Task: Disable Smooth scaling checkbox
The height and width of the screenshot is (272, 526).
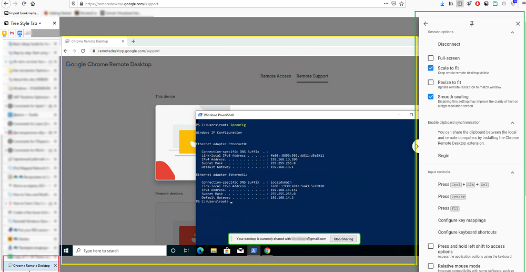Action: point(431,97)
